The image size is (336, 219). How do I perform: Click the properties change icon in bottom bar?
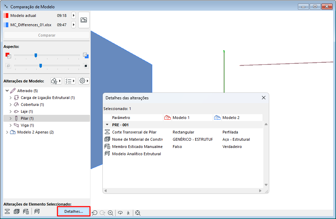[x=26, y=211]
